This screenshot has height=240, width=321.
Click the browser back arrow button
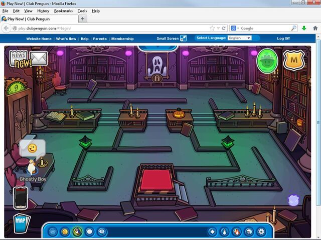[x=6, y=28]
